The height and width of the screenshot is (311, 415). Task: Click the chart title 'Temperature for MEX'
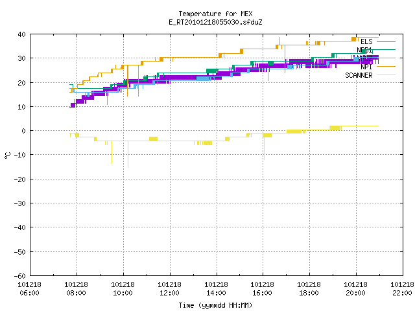pos(215,14)
